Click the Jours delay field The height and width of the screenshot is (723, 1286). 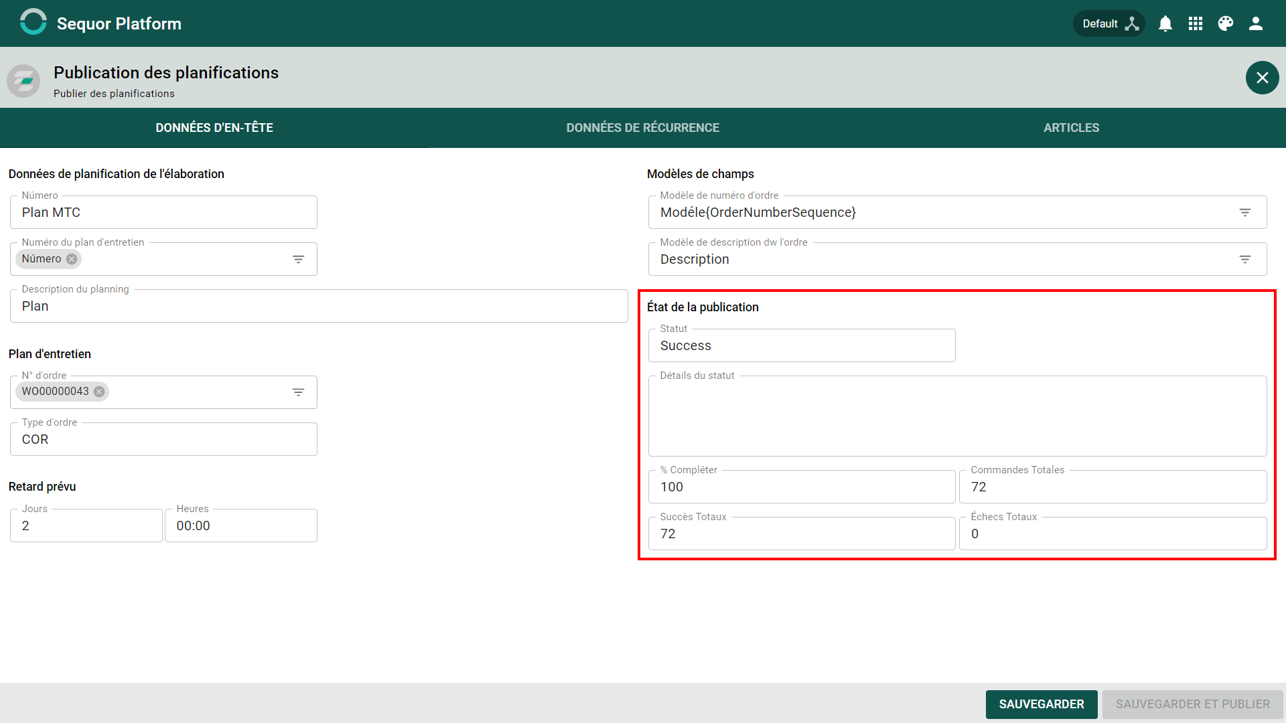[86, 526]
